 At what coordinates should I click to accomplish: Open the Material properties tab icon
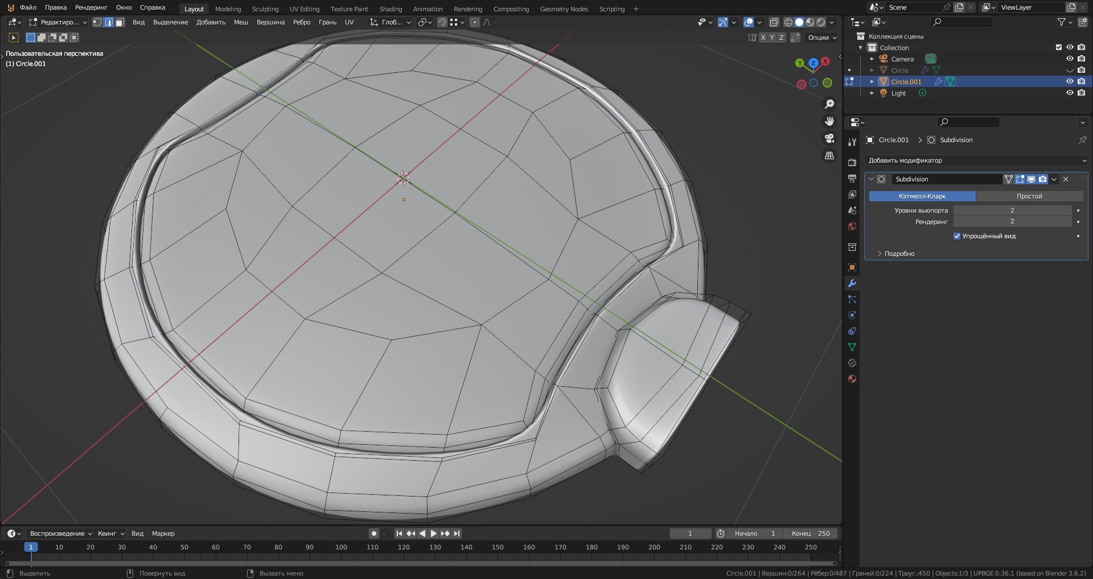point(852,379)
